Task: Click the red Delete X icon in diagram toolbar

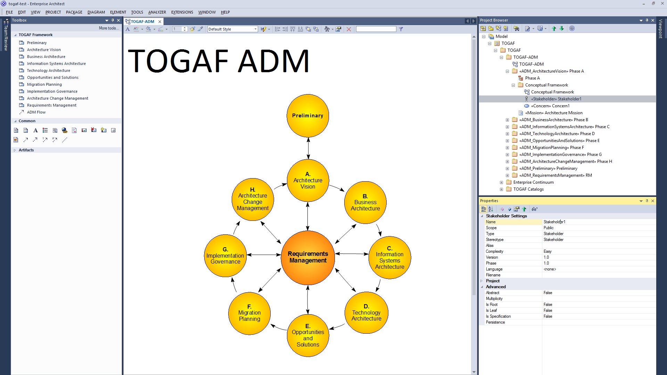Action: point(349,29)
